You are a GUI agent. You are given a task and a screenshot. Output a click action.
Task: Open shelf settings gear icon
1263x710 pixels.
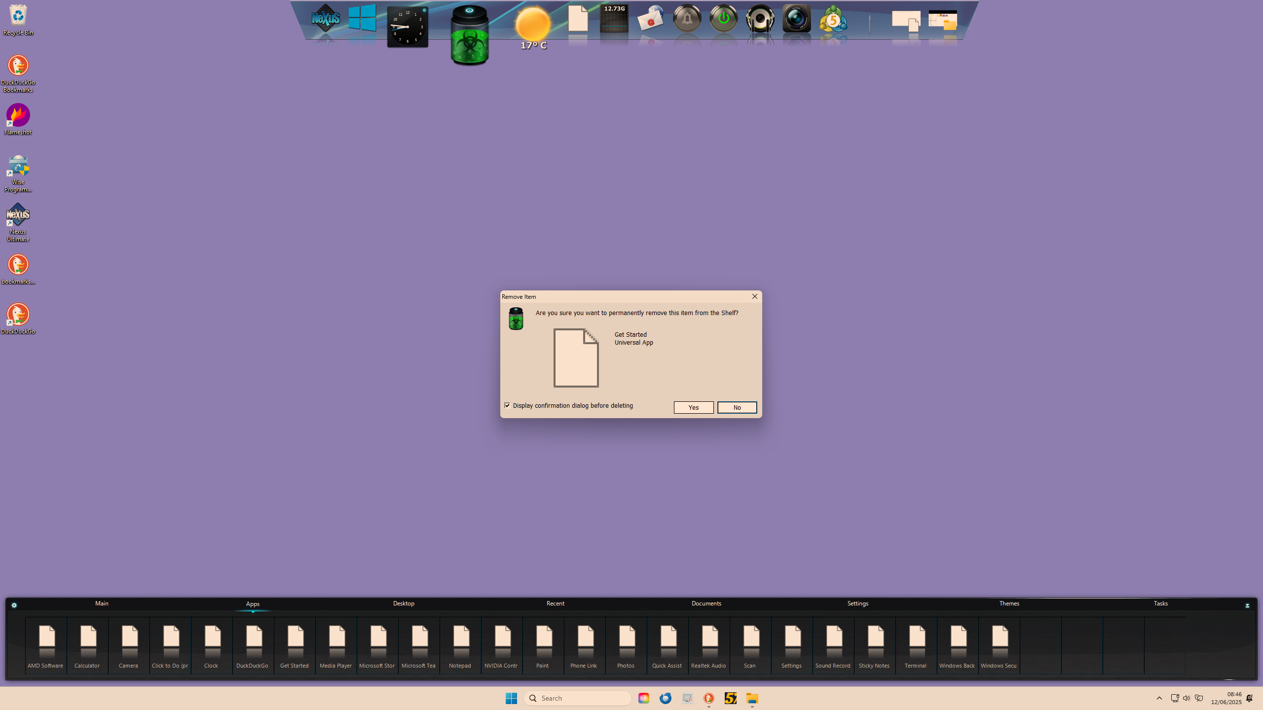14,605
